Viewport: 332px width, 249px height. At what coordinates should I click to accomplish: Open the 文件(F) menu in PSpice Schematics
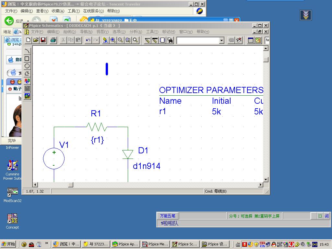(x=37, y=32)
